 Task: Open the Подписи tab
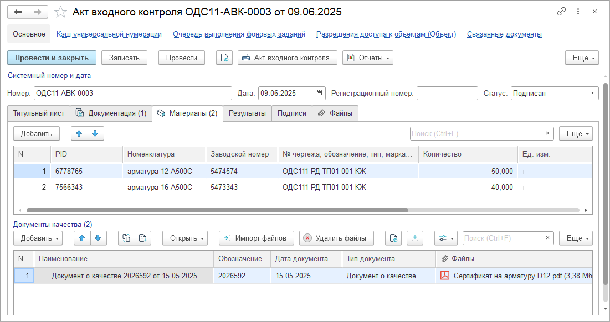coord(291,113)
